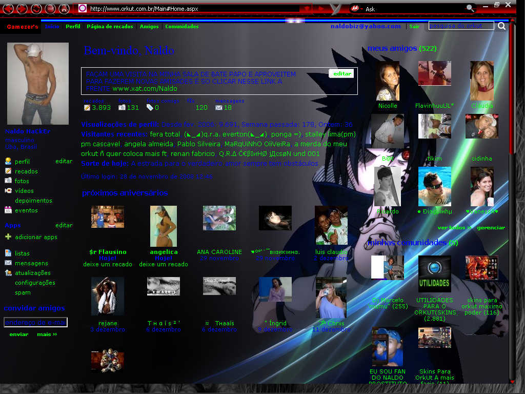Open the UTILIDADES PARA O ORKUT community
Image resolution: width=525 pixels, height=394 pixels.
click(x=434, y=274)
